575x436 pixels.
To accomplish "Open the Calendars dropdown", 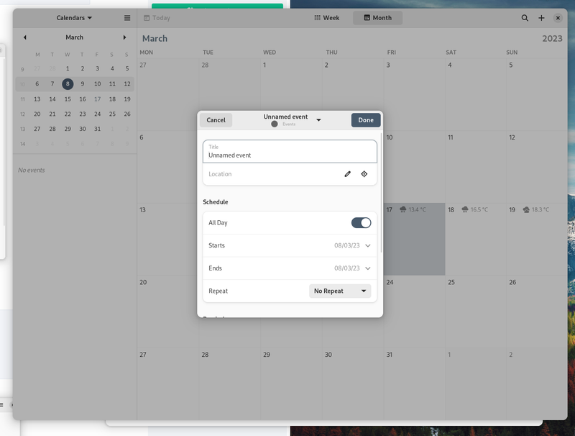I will click(74, 17).
